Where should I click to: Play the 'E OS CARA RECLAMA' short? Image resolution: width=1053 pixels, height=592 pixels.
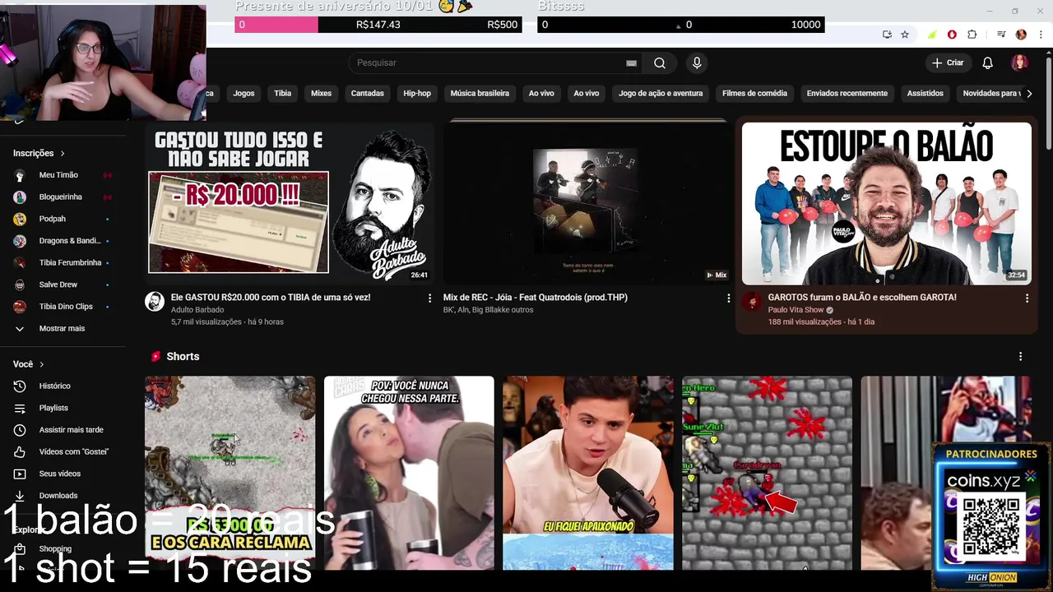pos(230,473)
